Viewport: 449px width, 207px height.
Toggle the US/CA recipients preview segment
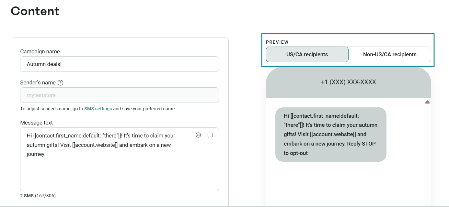click(307, 54)
